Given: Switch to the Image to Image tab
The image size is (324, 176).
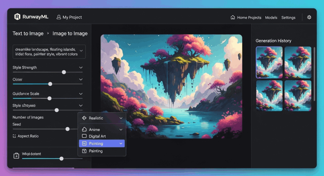Looking at the screenshot, I should pos(70,33).
